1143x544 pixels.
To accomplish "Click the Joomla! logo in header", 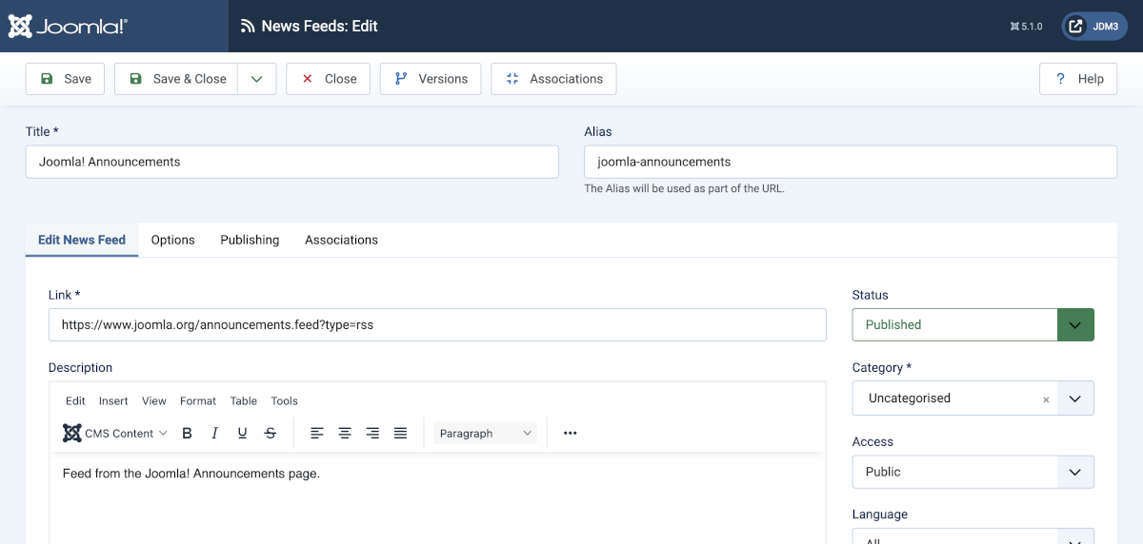I will click(68, 26).
